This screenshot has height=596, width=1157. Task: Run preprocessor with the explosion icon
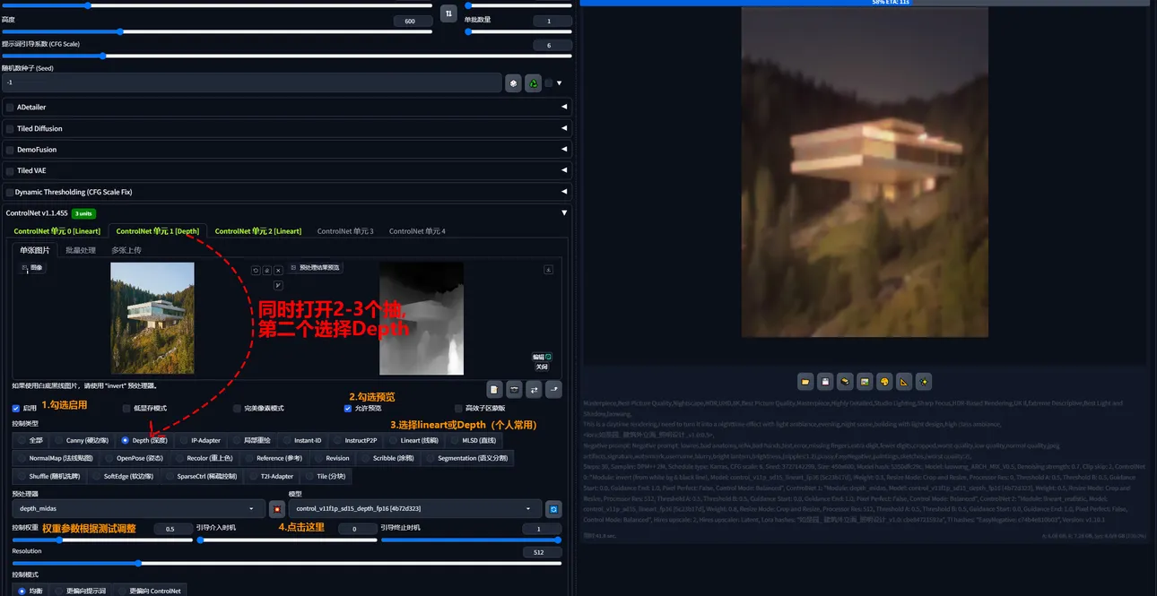pos(277,509)
